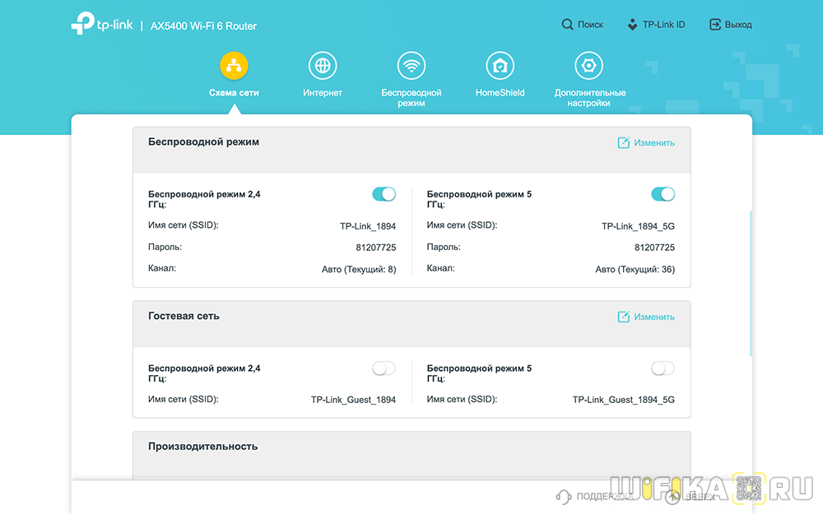This screenshot has height=514, width=823.
Task: Click the Изменить link in guest network section
Action: tap(654, 317)
